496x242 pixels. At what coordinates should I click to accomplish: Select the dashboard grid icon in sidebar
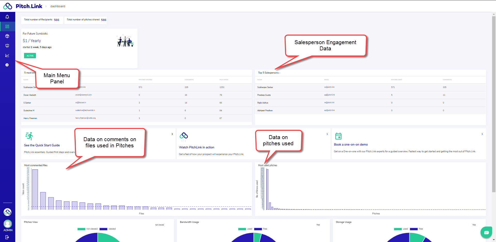7,27
